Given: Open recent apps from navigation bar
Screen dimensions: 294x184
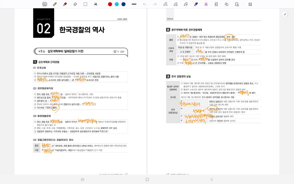Looking at the screenshot, I should click(x=83, y=179).
